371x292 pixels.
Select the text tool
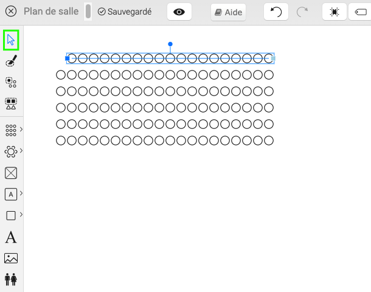[x=11, y=237]
